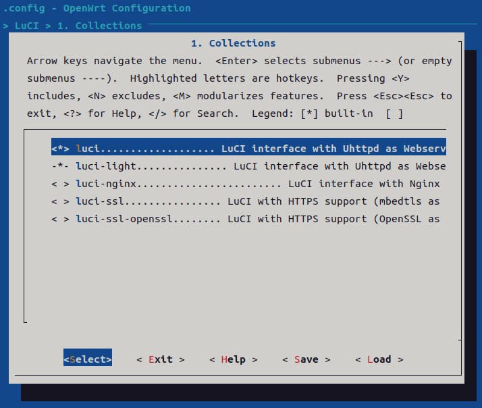Toggle the <*> selection for luci
Viewport: 482px width, 408px height.
coord(60,149)
